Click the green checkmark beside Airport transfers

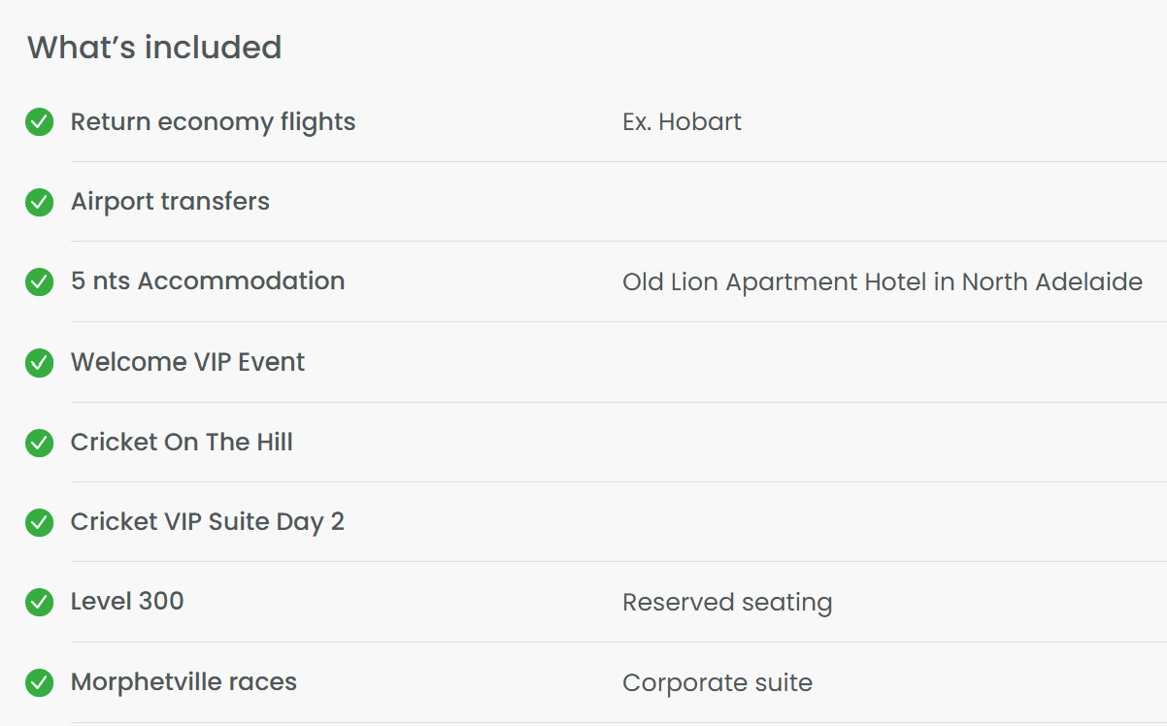click(39, 202)
